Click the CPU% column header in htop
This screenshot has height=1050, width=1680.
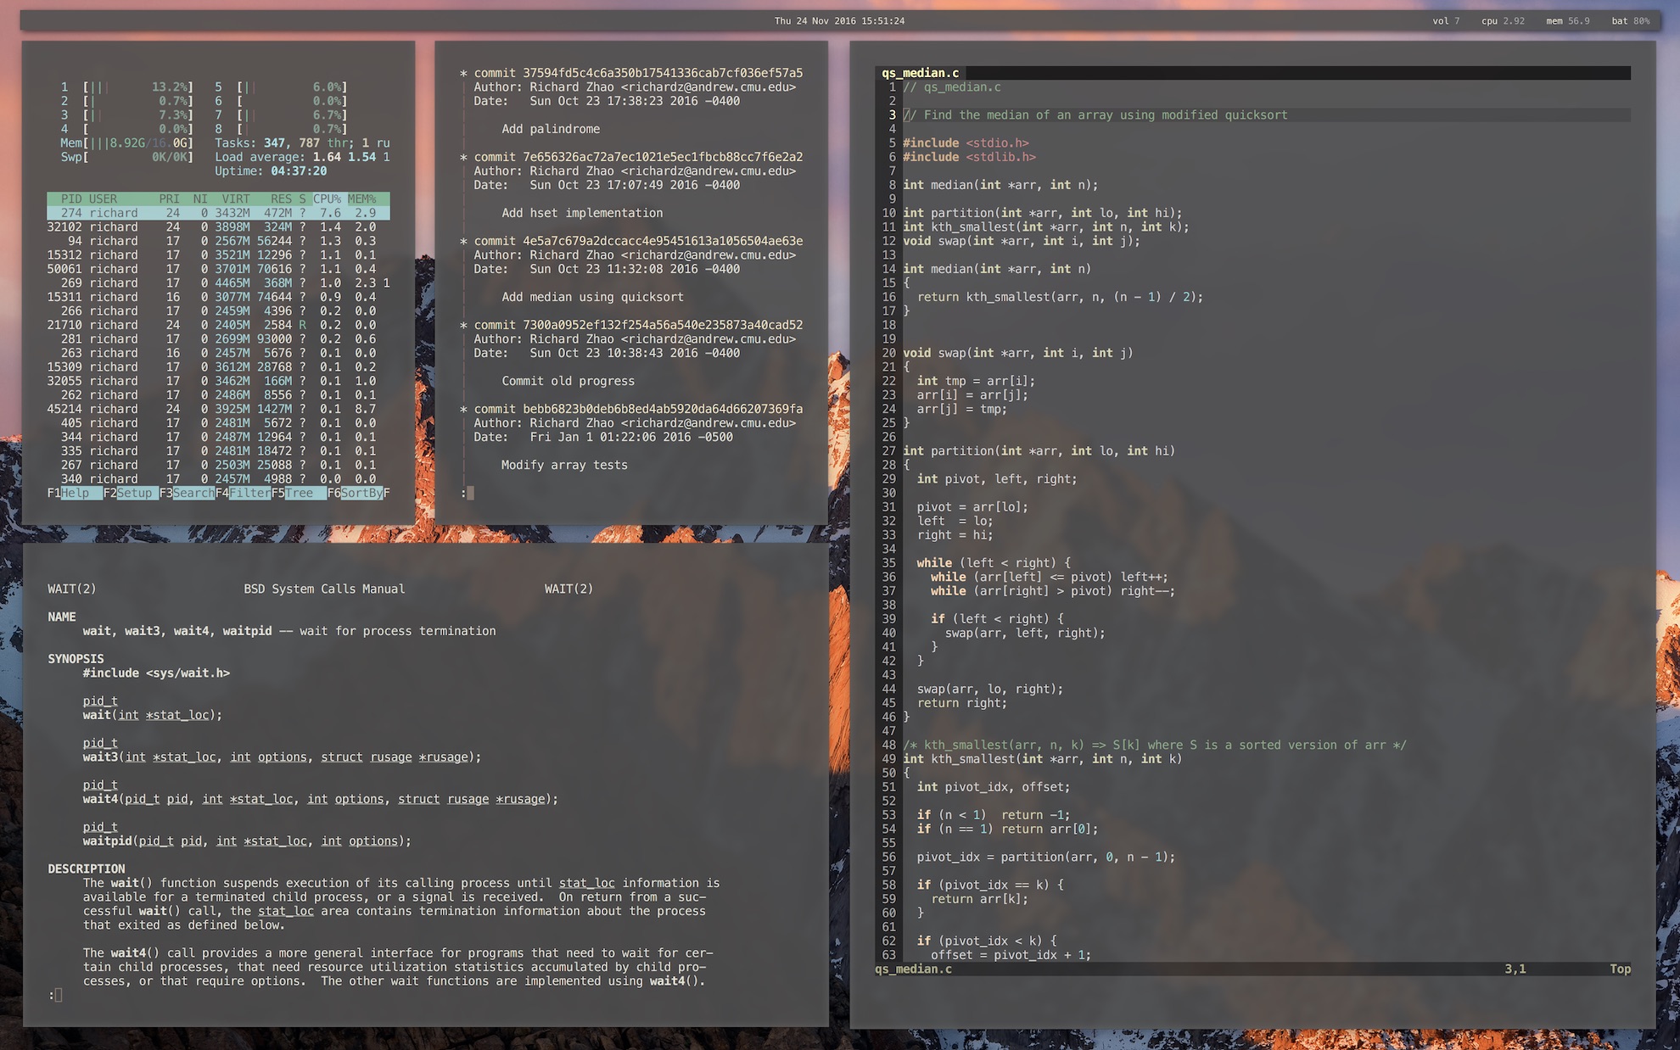tap(327, 198)
